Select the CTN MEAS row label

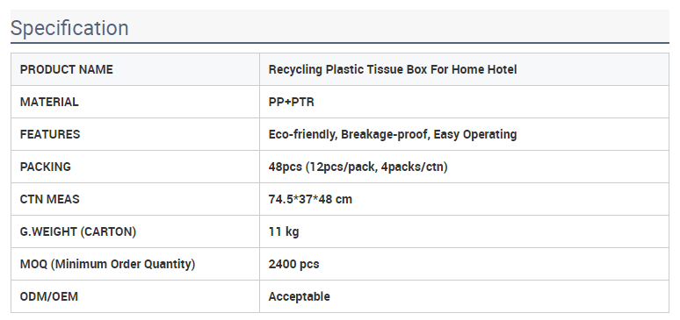coord(49,199)
